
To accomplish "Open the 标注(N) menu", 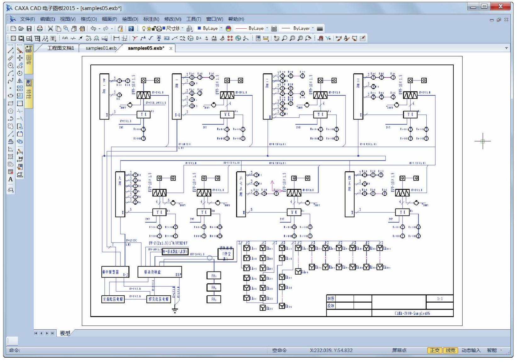I will click(x=151, y=19).
